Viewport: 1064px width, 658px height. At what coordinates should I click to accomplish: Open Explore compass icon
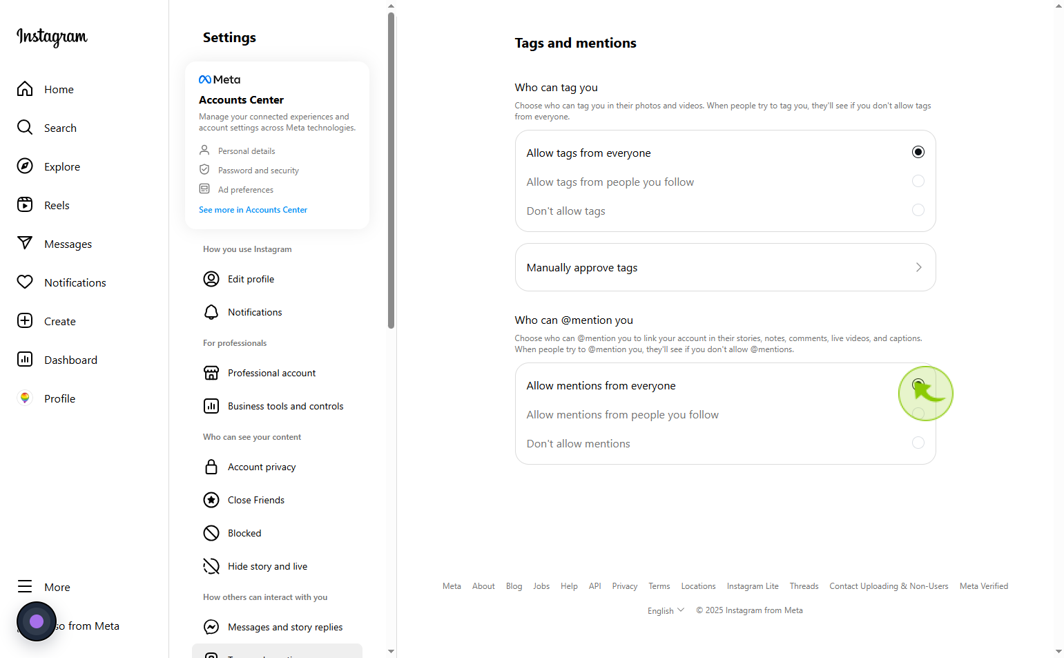[x=25, y=166]
